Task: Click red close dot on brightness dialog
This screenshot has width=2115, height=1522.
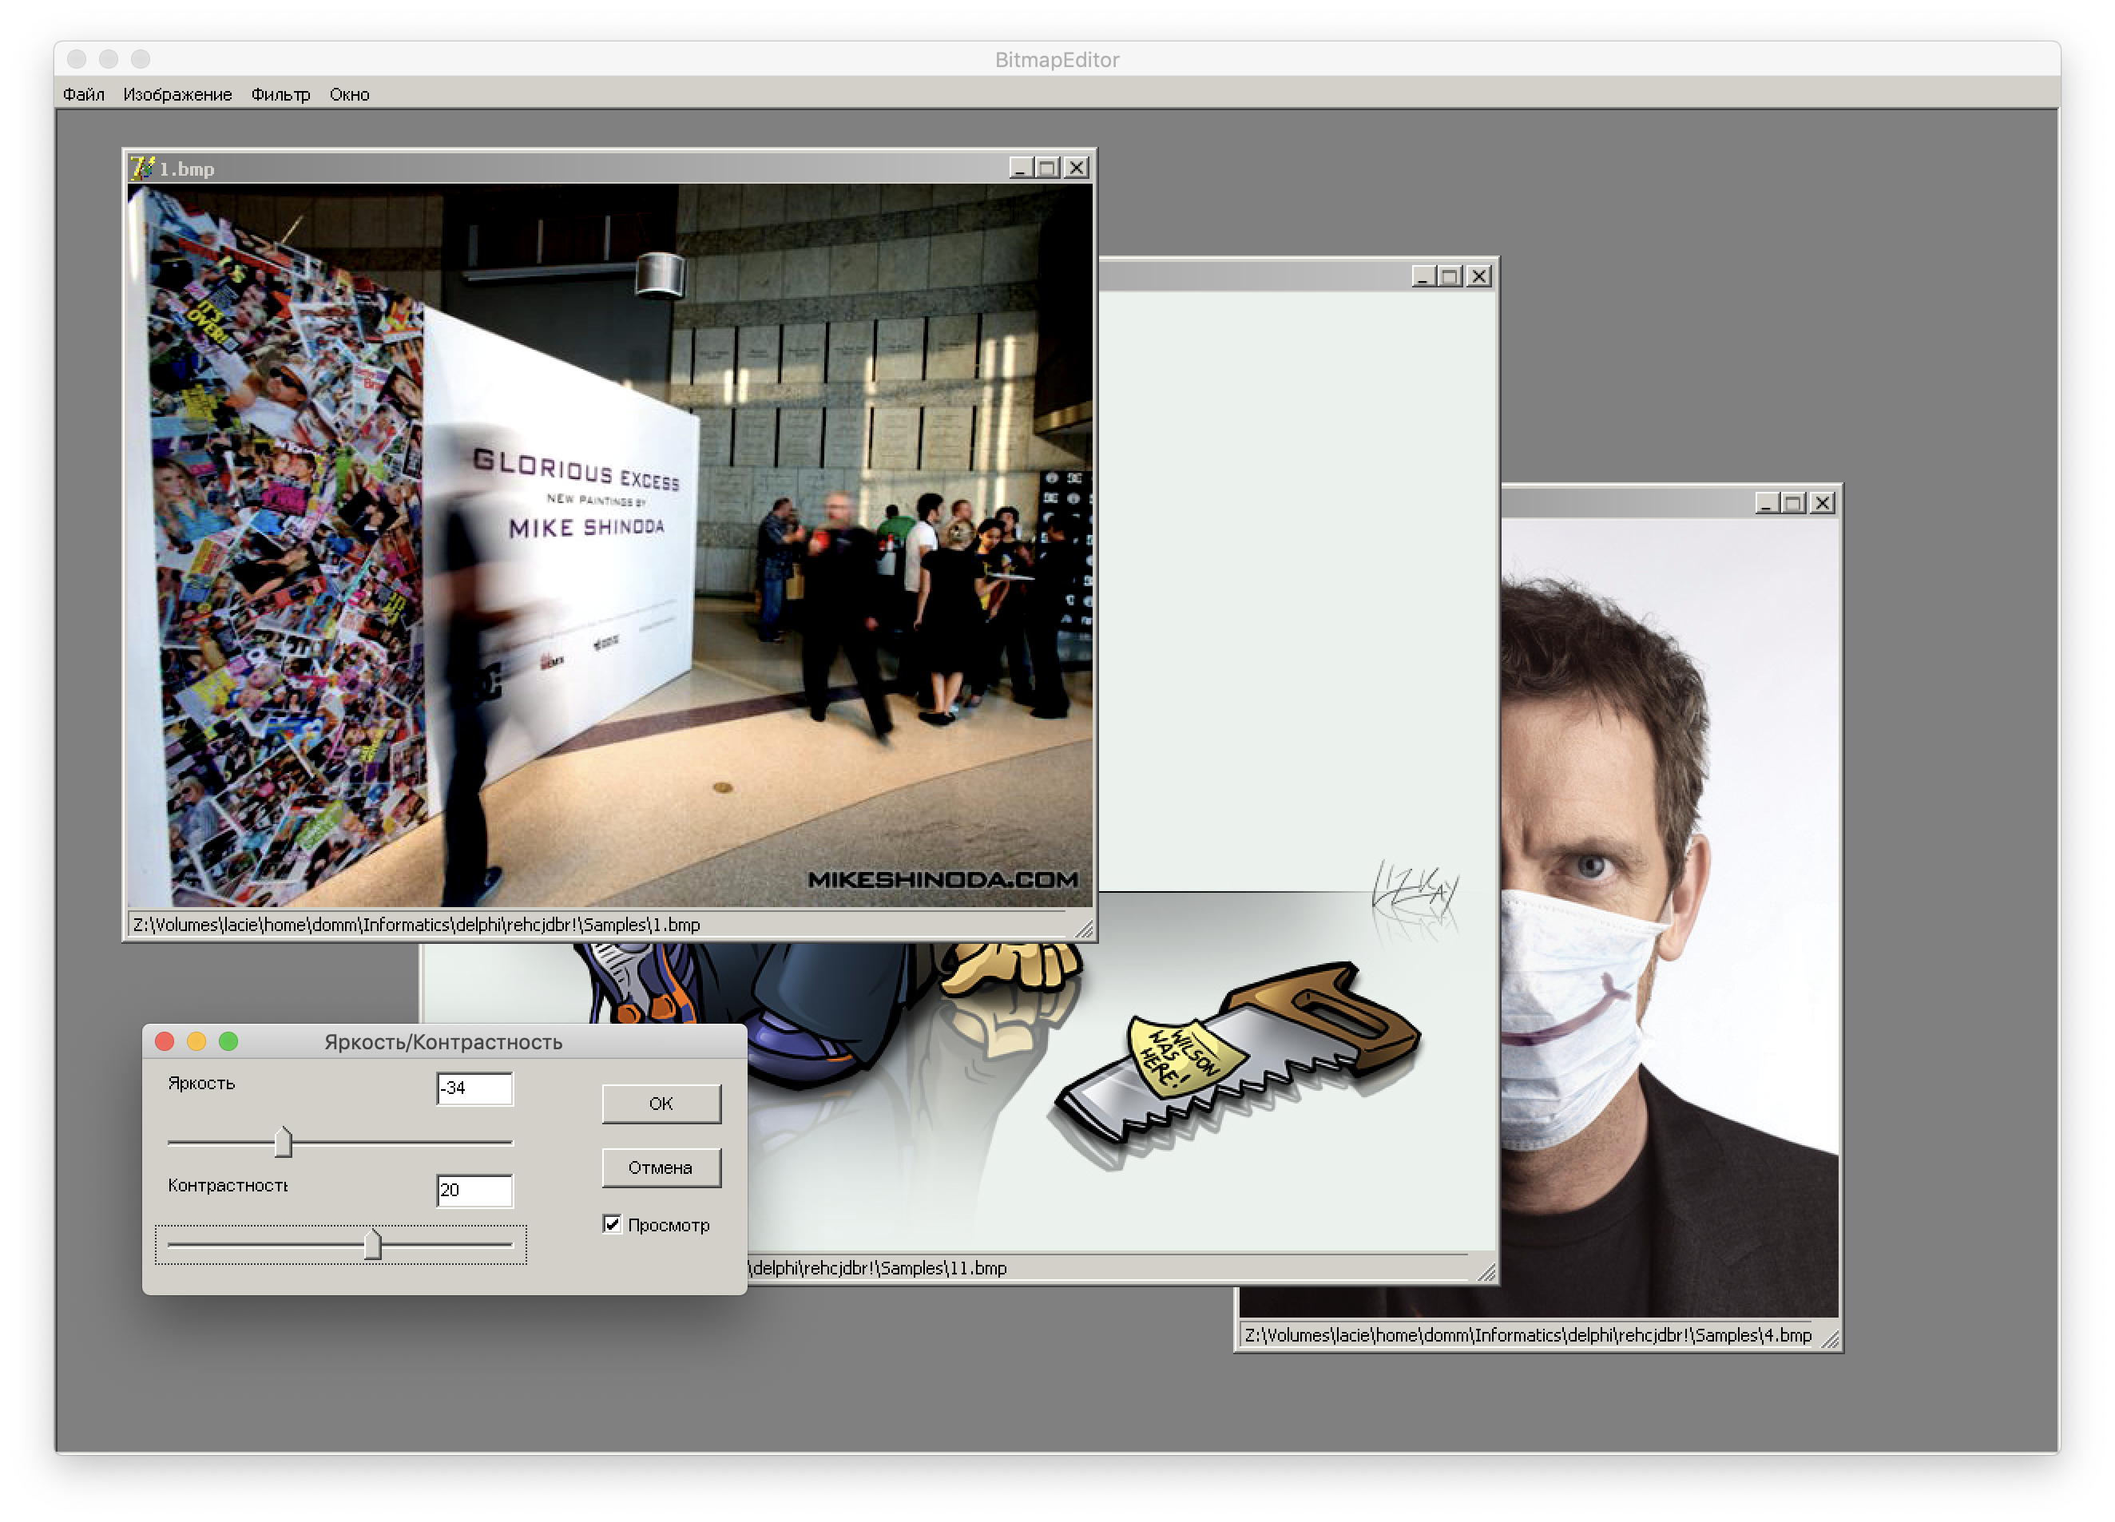Action: pos(165,1042)
